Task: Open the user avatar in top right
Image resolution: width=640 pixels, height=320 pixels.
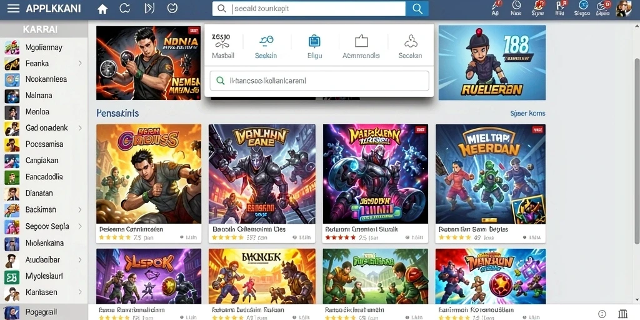Action: (623, 8)
